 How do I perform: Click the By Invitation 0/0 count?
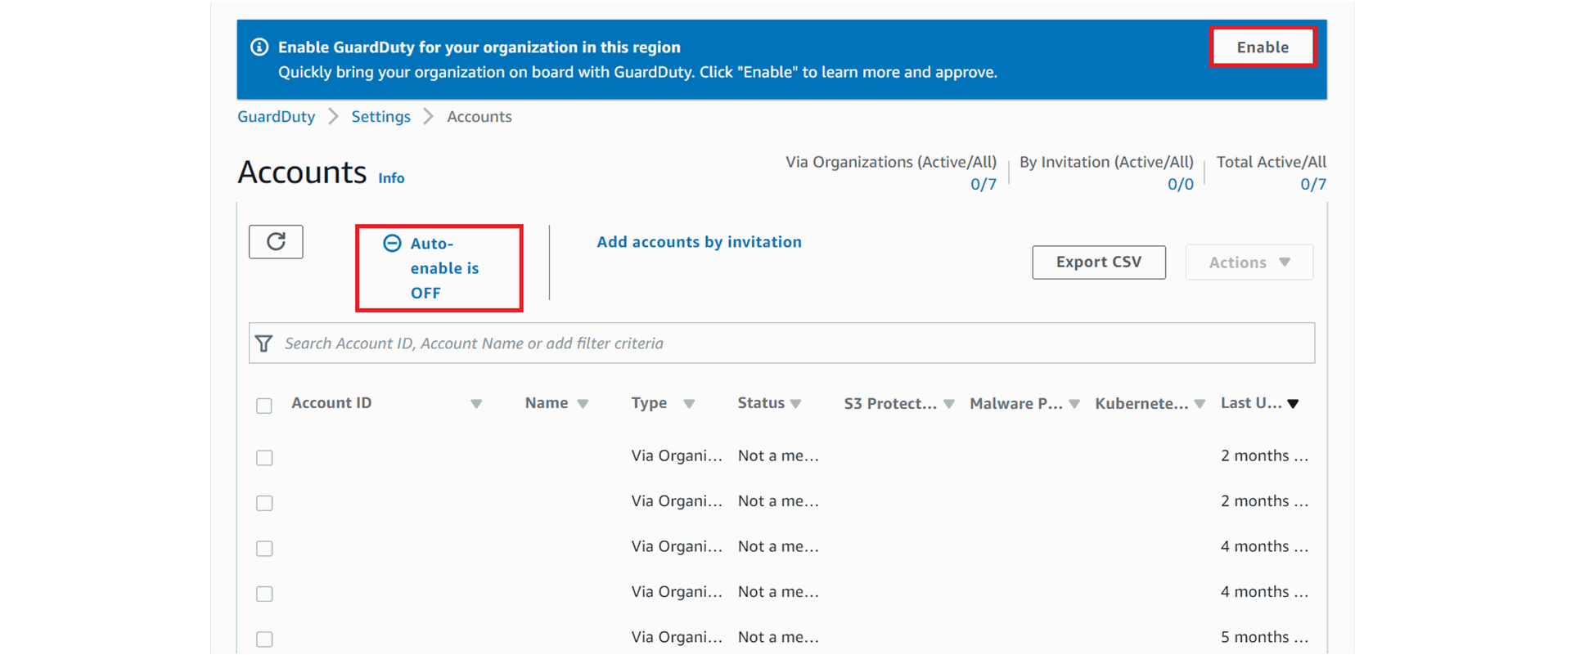tap(1180, 185)
